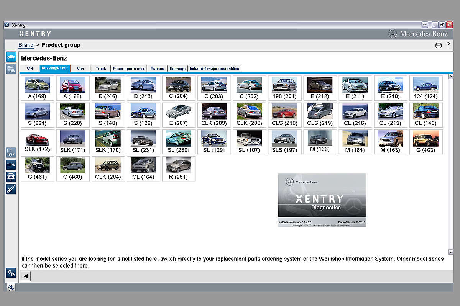Choose the SLS (197) model
Screen dimensions: 460x306
(284, 142)
